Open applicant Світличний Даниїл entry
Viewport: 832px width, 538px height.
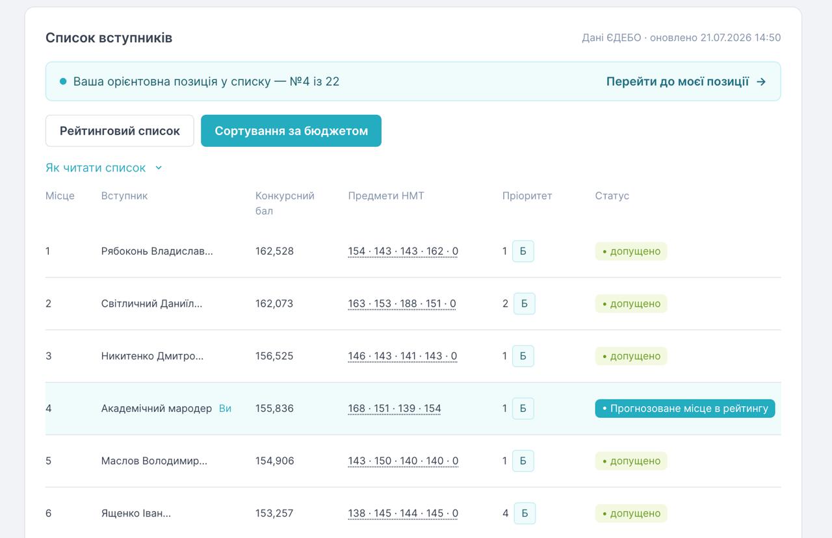click(x=151, y=303)
